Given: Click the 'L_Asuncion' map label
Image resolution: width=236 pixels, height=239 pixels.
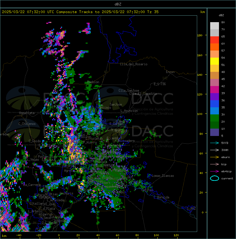Looking at the screenshot, I should click(129, 111).
